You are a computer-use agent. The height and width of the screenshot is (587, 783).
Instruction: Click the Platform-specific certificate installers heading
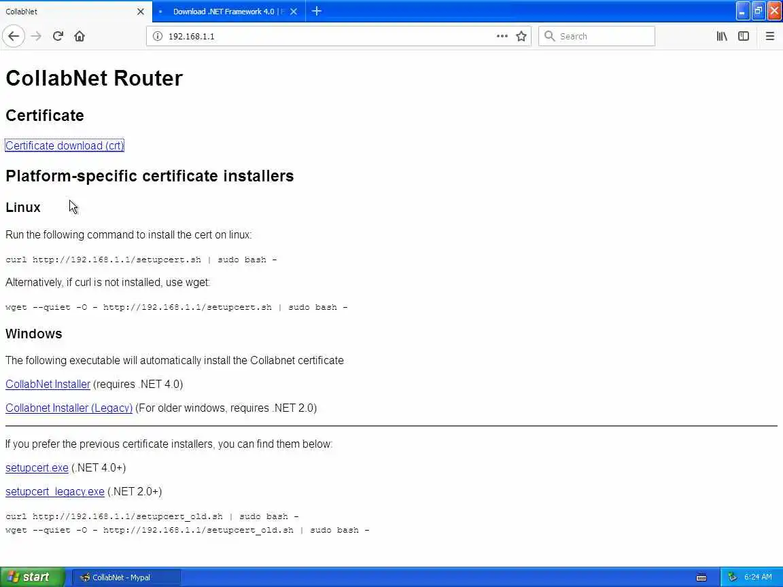click(150, 176)
